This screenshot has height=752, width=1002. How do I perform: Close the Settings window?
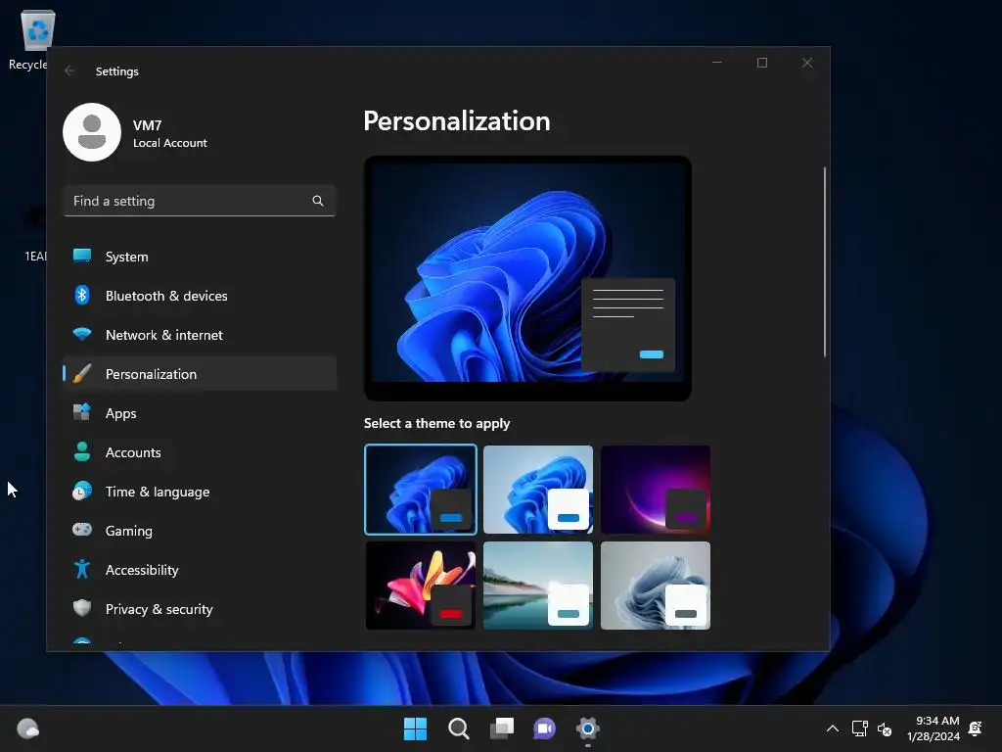click(807, 63)
